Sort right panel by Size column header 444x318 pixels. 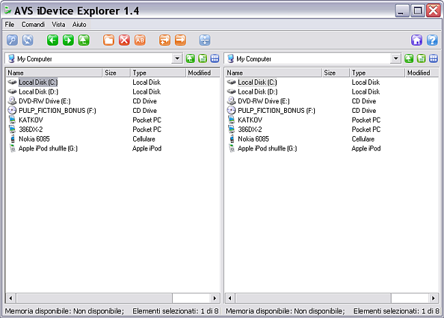335,73
